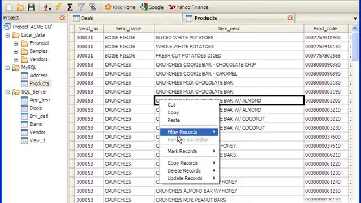The image size is (361, 203).
Task: Click the Prod_code 003800003200 cell
Action: click(x=326, y=100)
